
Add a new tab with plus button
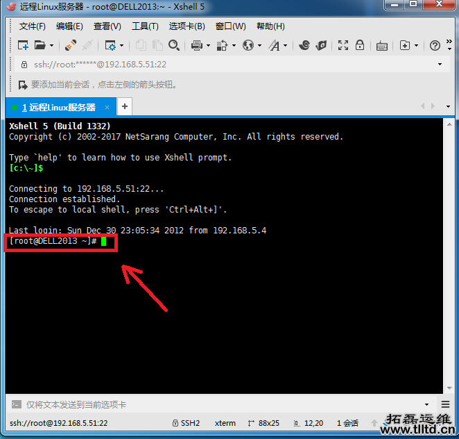125,106
